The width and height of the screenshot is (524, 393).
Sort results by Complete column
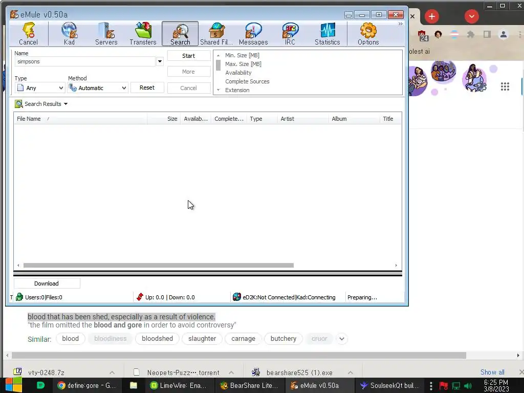coord(229,119)
